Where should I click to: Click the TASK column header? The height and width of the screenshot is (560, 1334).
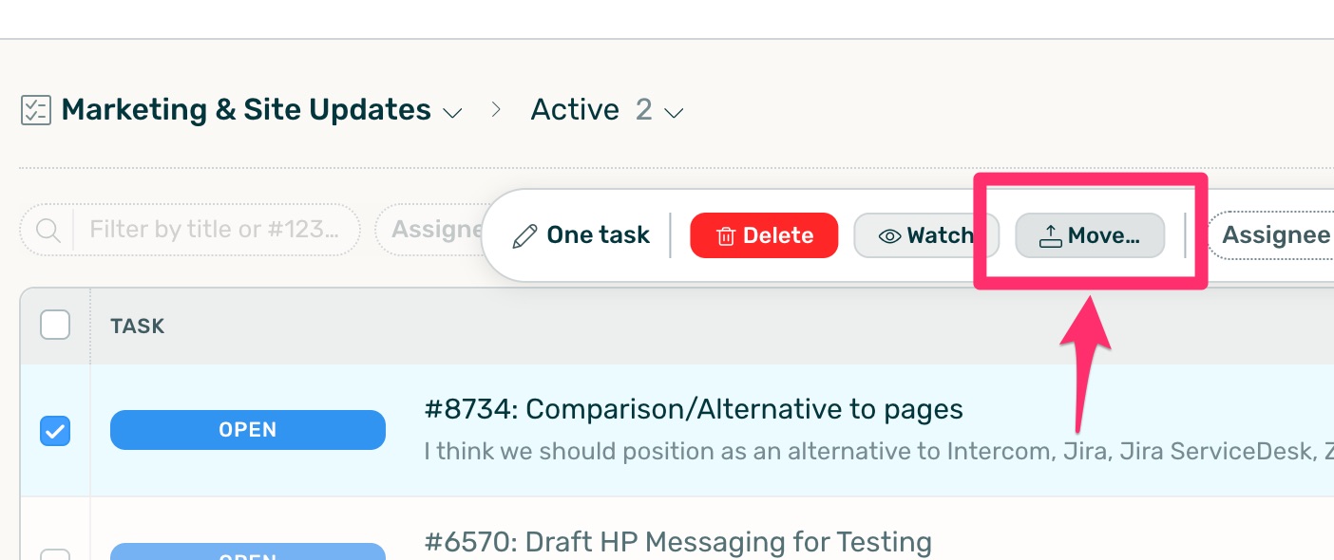(138, 327)
